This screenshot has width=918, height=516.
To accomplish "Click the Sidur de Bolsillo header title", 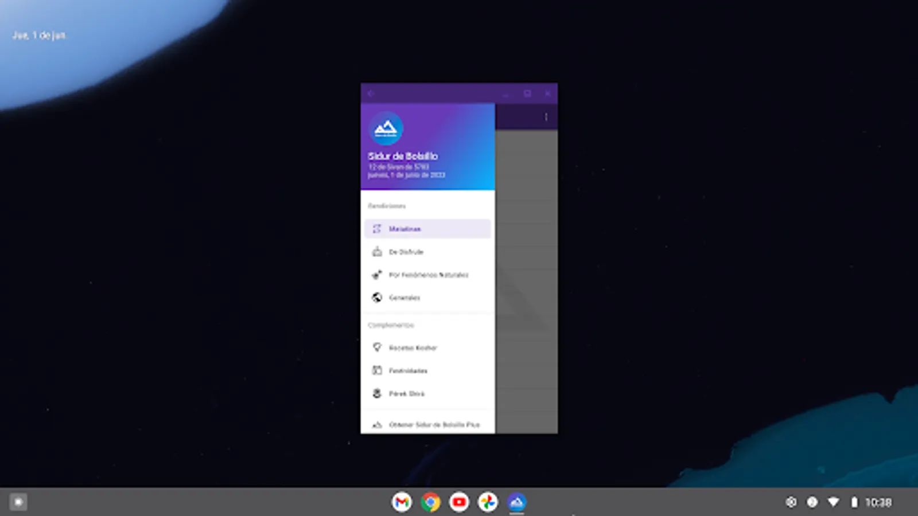I will [403, 156].
